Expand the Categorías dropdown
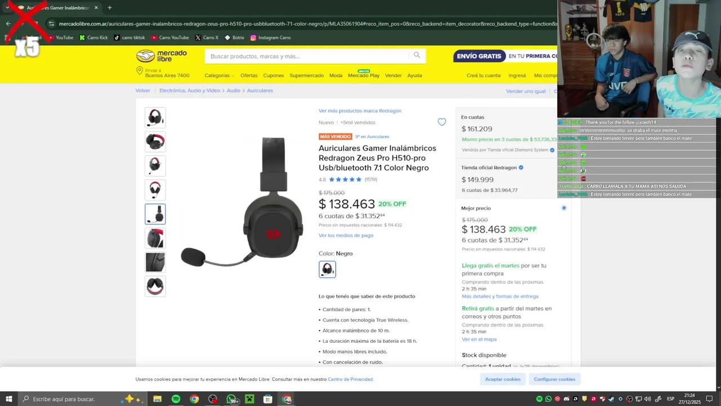 [219, 76]
